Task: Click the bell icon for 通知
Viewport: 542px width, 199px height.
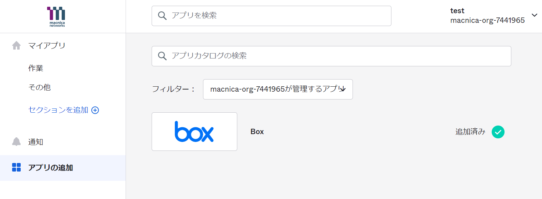Action: tap(16, 142)
